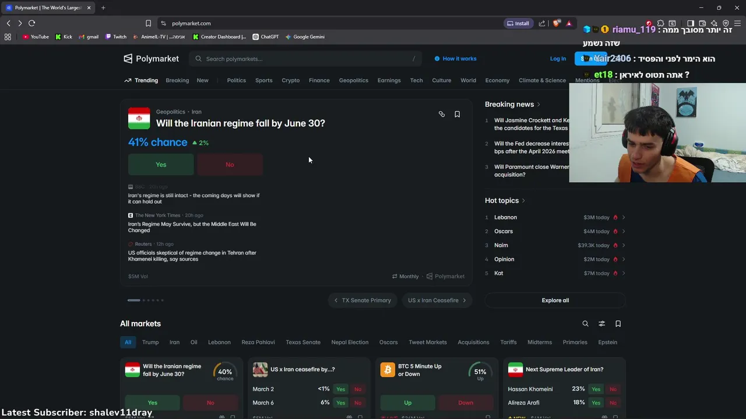Click Yes for Hassan Khomeini
This screenshot has width=746, height=419.
596,389
